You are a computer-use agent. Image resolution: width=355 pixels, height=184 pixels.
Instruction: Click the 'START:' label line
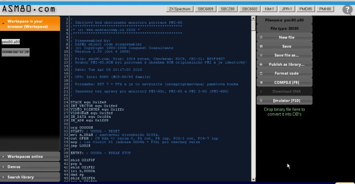tap(95, 131)
